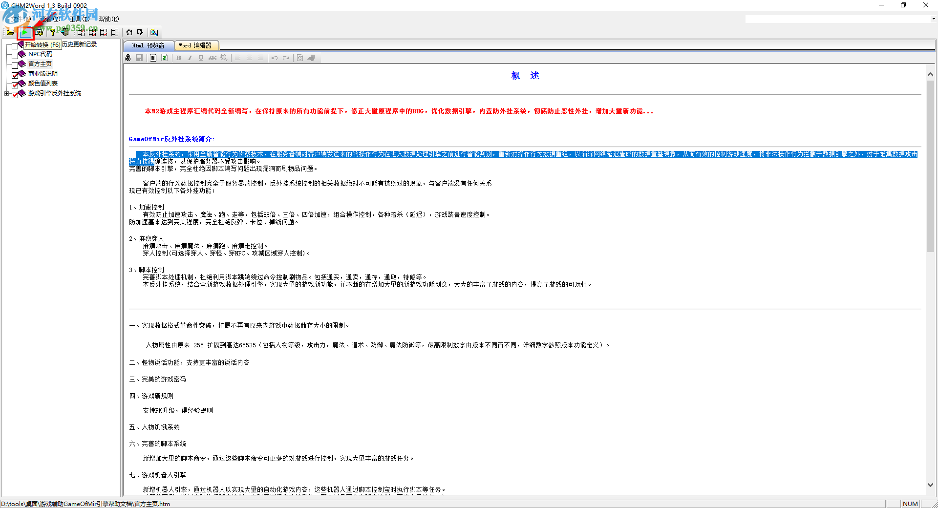Select the 游戏引擎反外挂系统 tree item

(x=55, y=93)
